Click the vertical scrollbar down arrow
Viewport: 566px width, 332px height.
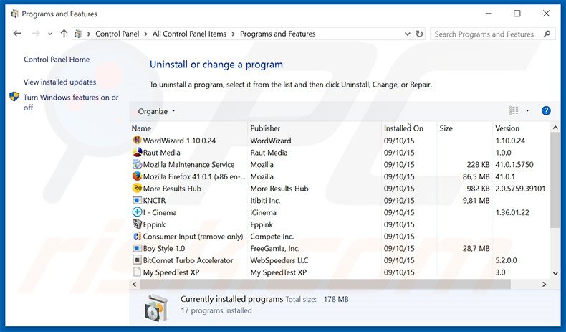pyautogui.click(x=555, y=274)
